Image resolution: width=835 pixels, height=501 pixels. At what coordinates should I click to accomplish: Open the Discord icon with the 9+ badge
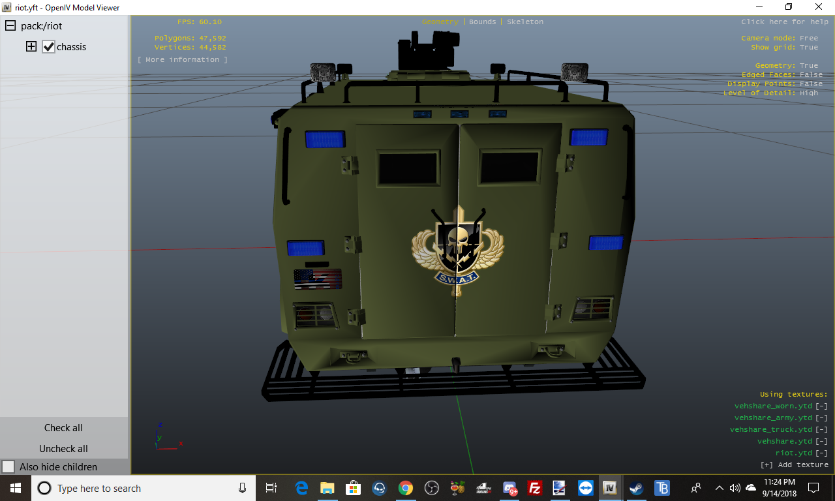click(x=510, y=488)
